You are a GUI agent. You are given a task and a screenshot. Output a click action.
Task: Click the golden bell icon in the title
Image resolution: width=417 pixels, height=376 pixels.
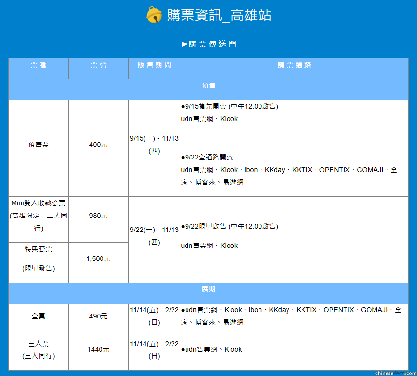(154, 15)
